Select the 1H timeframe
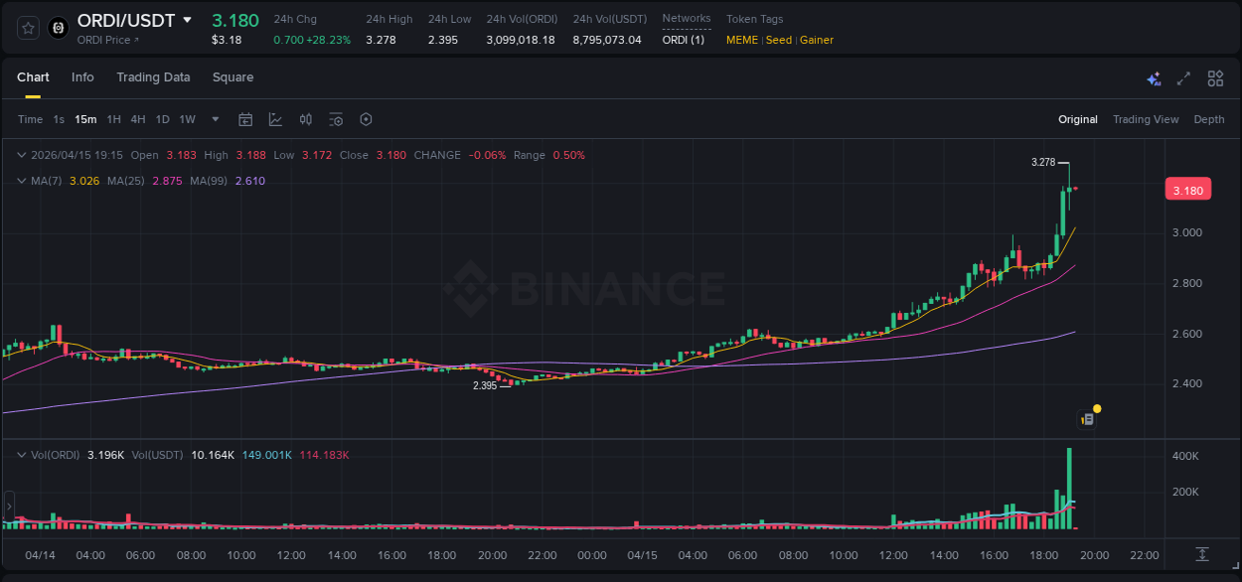Viewport: 1242px width, 582px height. point(116,119)
